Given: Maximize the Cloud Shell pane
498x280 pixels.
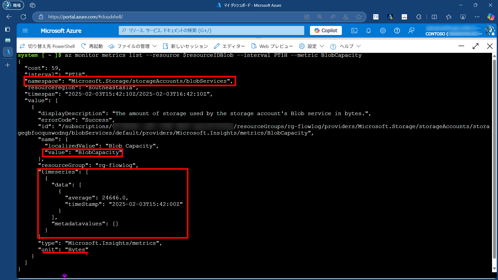Looking at the screenshot, I should point(475,46).
